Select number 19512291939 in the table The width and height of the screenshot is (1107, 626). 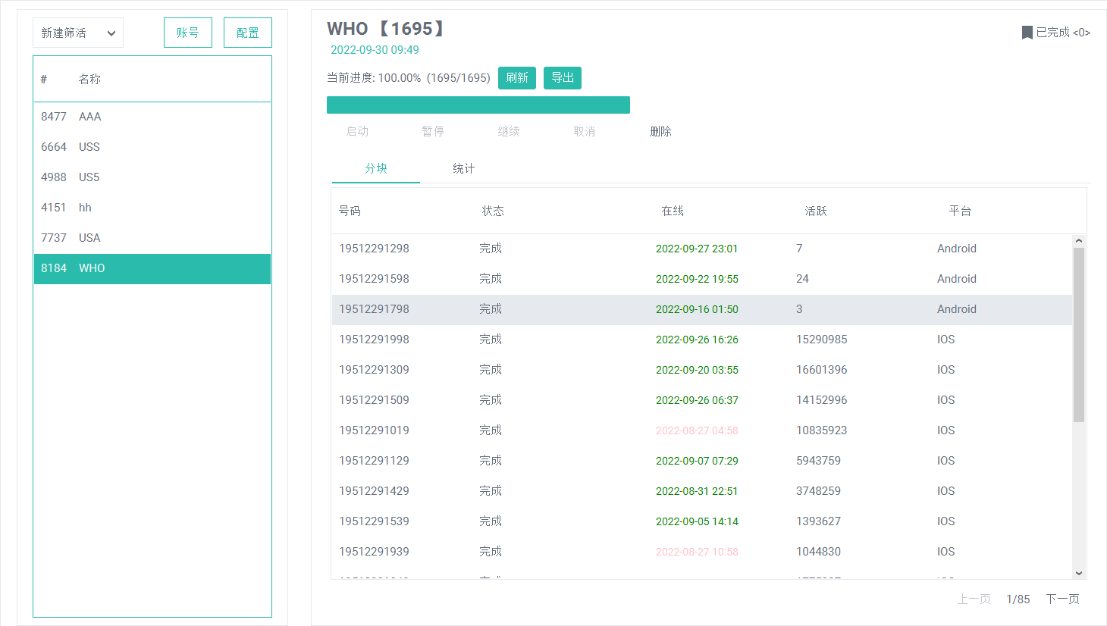click(374, 552)
